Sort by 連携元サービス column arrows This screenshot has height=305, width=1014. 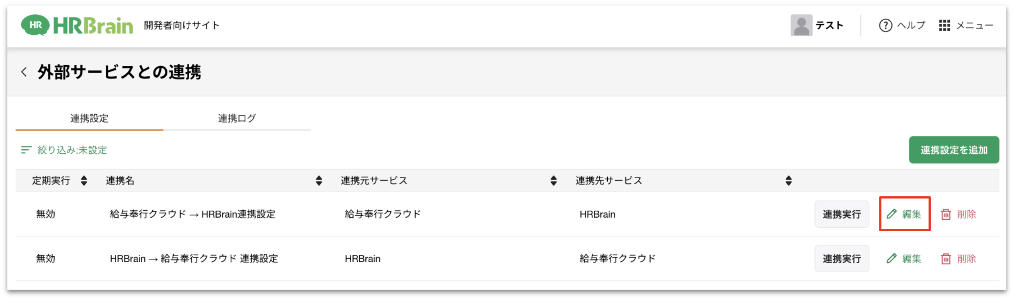point(553,181)
